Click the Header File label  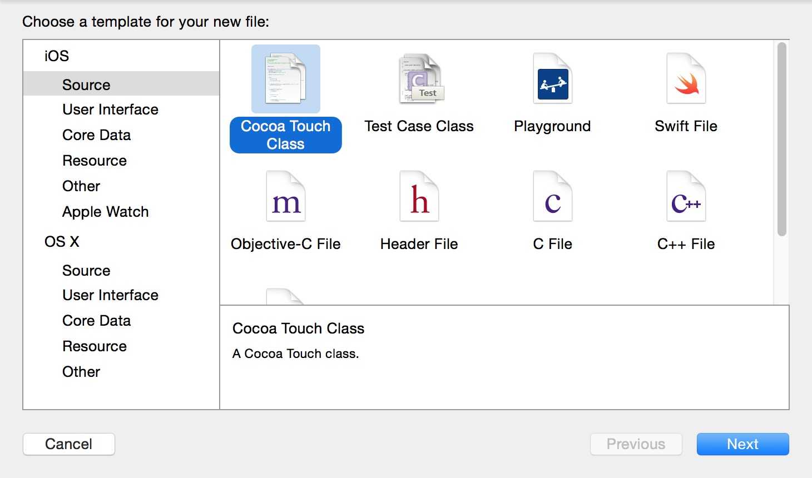(x=419, y=244)
